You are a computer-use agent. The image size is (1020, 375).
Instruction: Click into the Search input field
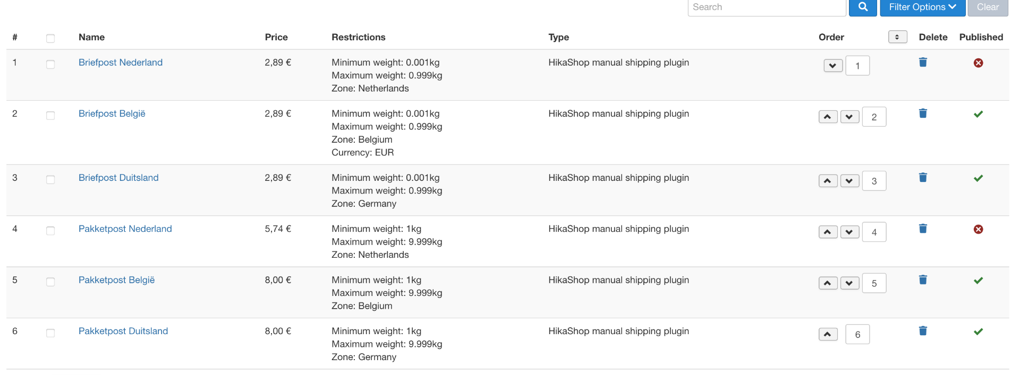[x=767, y=7]
